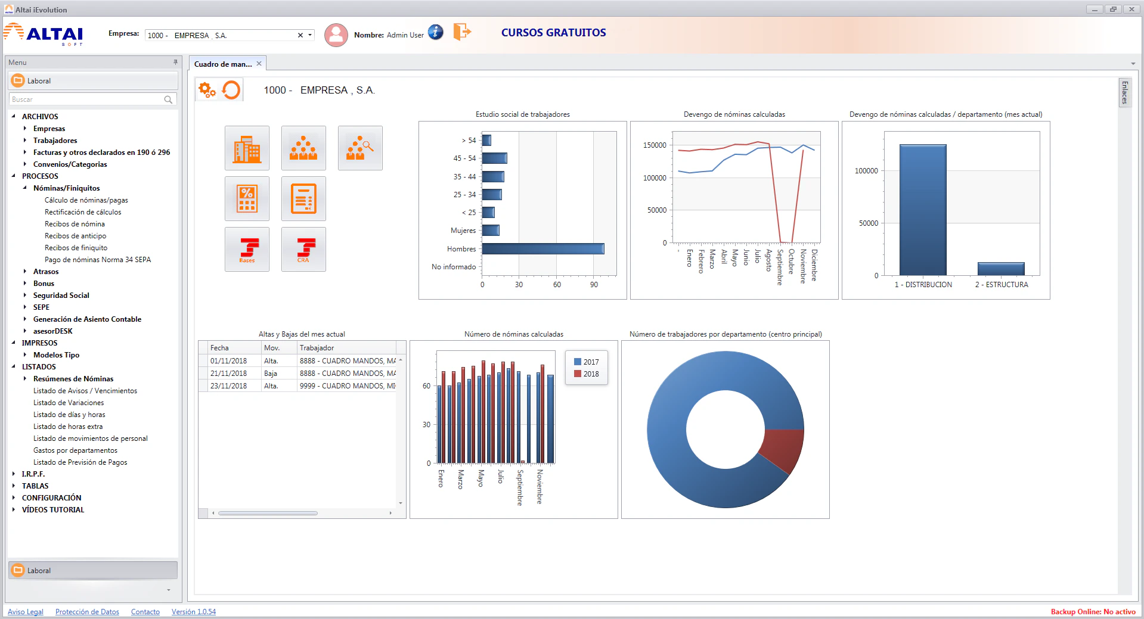Open the payslip document icon tile
The height and width of the screenshot is (619, 1144).
(x=303, y=199)
